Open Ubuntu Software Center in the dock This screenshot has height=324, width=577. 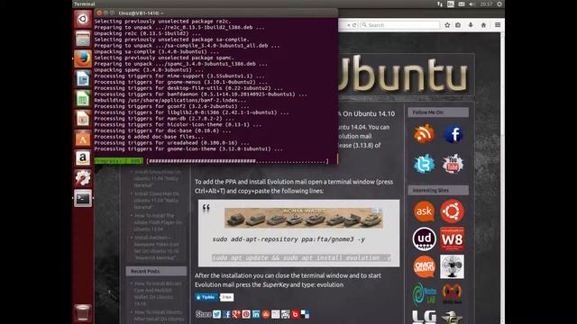coord(83,138)
